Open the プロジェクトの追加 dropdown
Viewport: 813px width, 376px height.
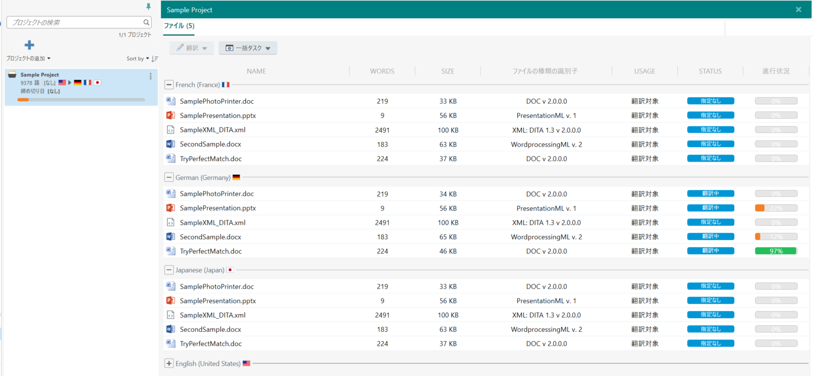28,58
